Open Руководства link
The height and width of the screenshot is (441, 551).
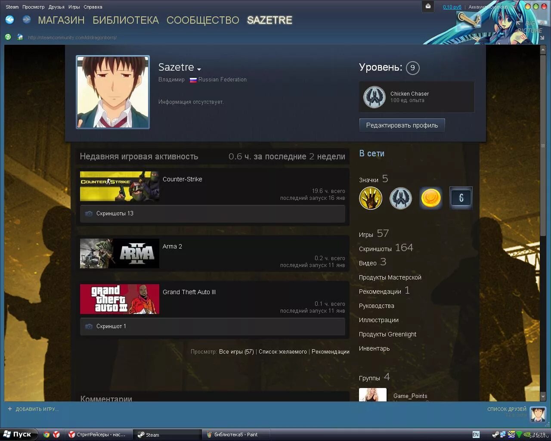click(377, 306)
